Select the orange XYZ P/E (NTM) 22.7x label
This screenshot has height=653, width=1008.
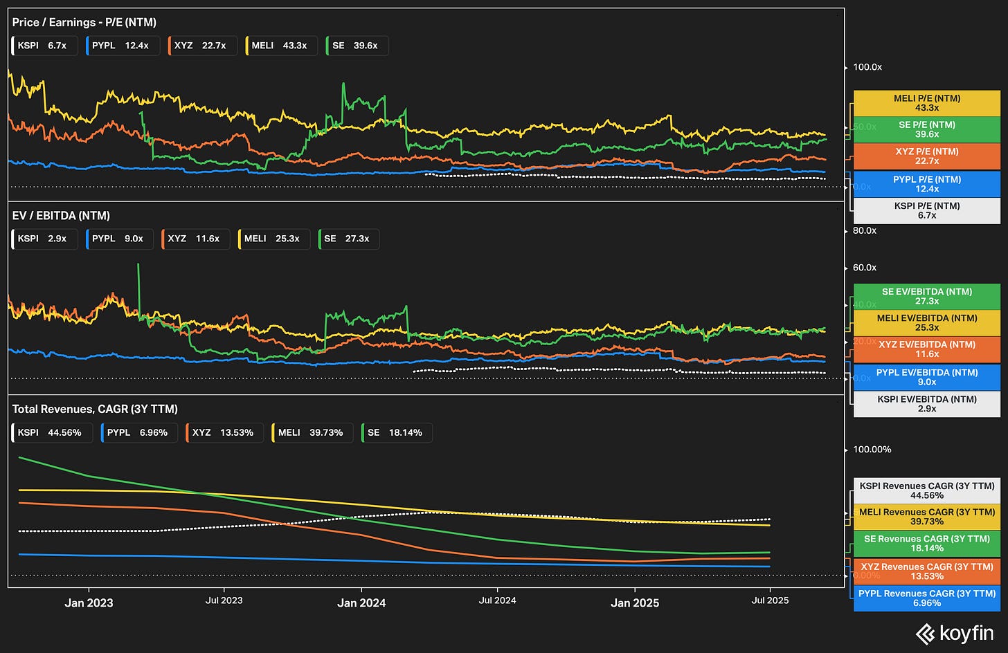pos(927,156)
